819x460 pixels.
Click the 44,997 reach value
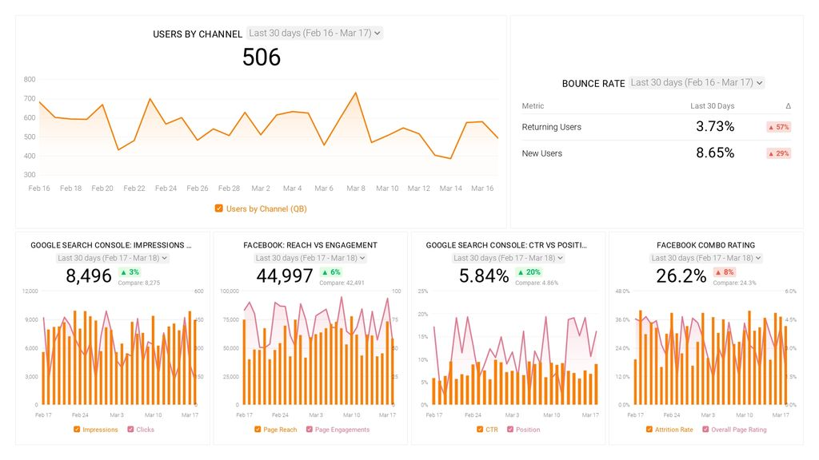click(285, 276)
